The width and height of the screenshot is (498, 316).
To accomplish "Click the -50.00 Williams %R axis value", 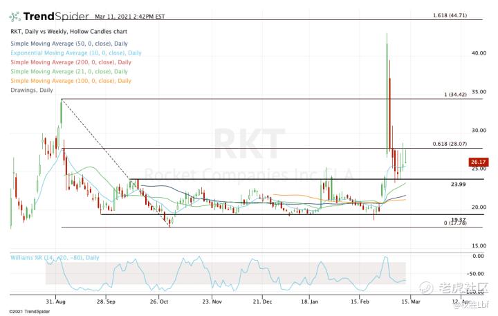I will coord(475,274).
